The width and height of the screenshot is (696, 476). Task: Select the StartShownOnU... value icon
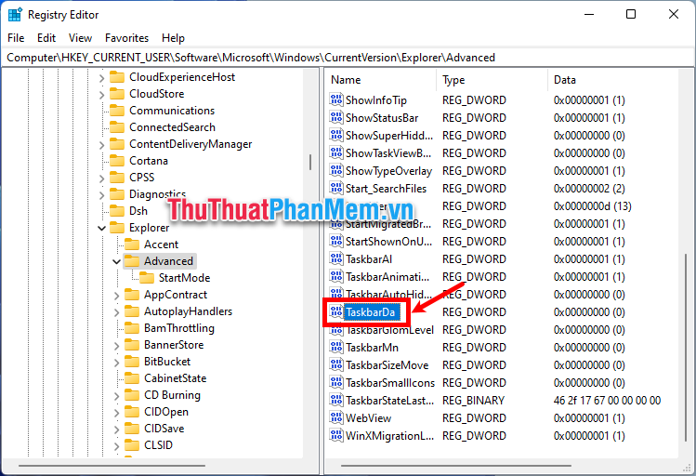tap(336, 242)
